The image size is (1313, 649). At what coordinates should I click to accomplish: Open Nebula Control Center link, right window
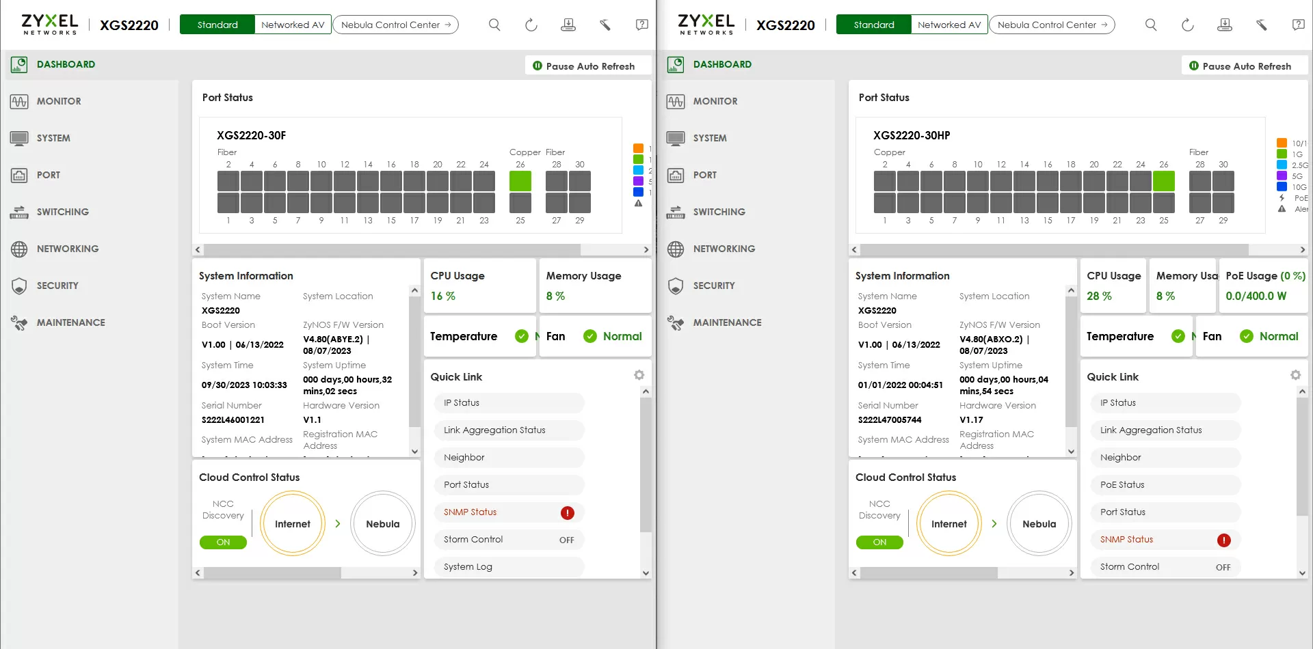[1052, 25]
